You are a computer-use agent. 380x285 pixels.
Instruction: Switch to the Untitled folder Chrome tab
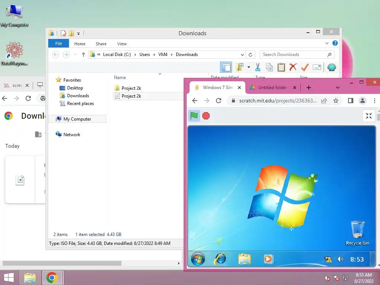point(272,88)
